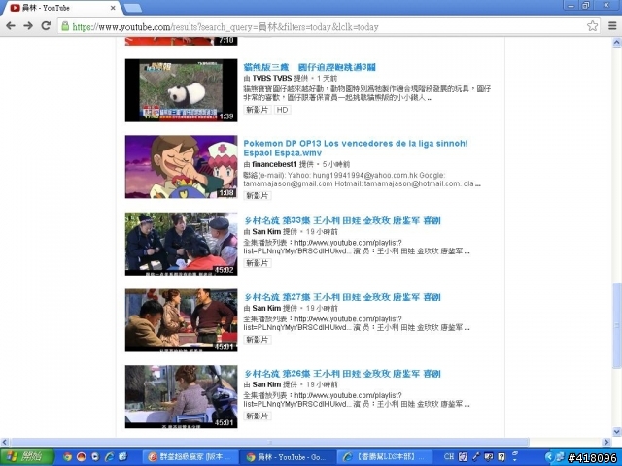This screenshot has width=622, height=466.
Task: Open the 第33集 video title link
Action: 342,220
